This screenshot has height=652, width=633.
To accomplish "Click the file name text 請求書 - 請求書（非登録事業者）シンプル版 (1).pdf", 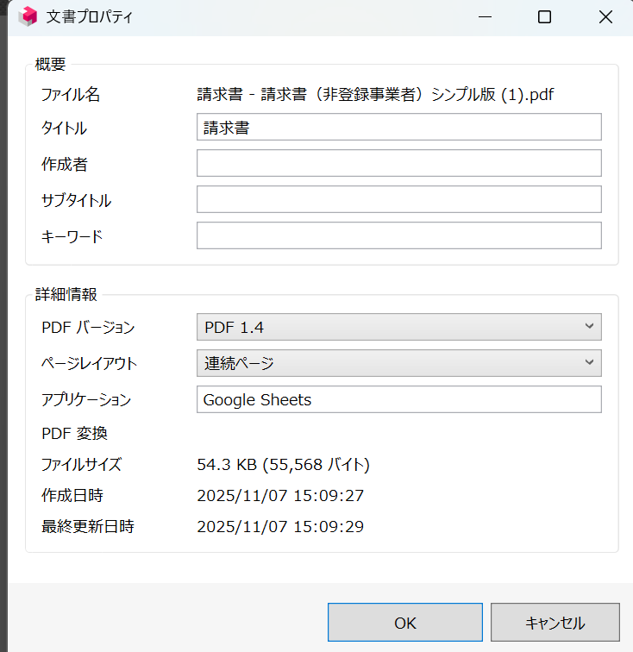I will 375,94.
